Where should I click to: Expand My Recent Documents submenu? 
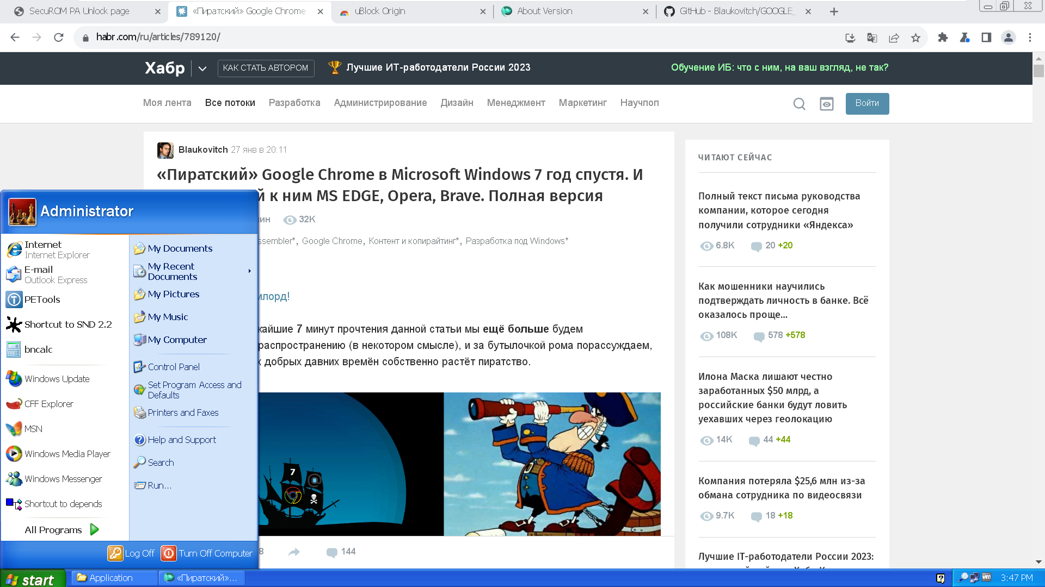point(193,271)
